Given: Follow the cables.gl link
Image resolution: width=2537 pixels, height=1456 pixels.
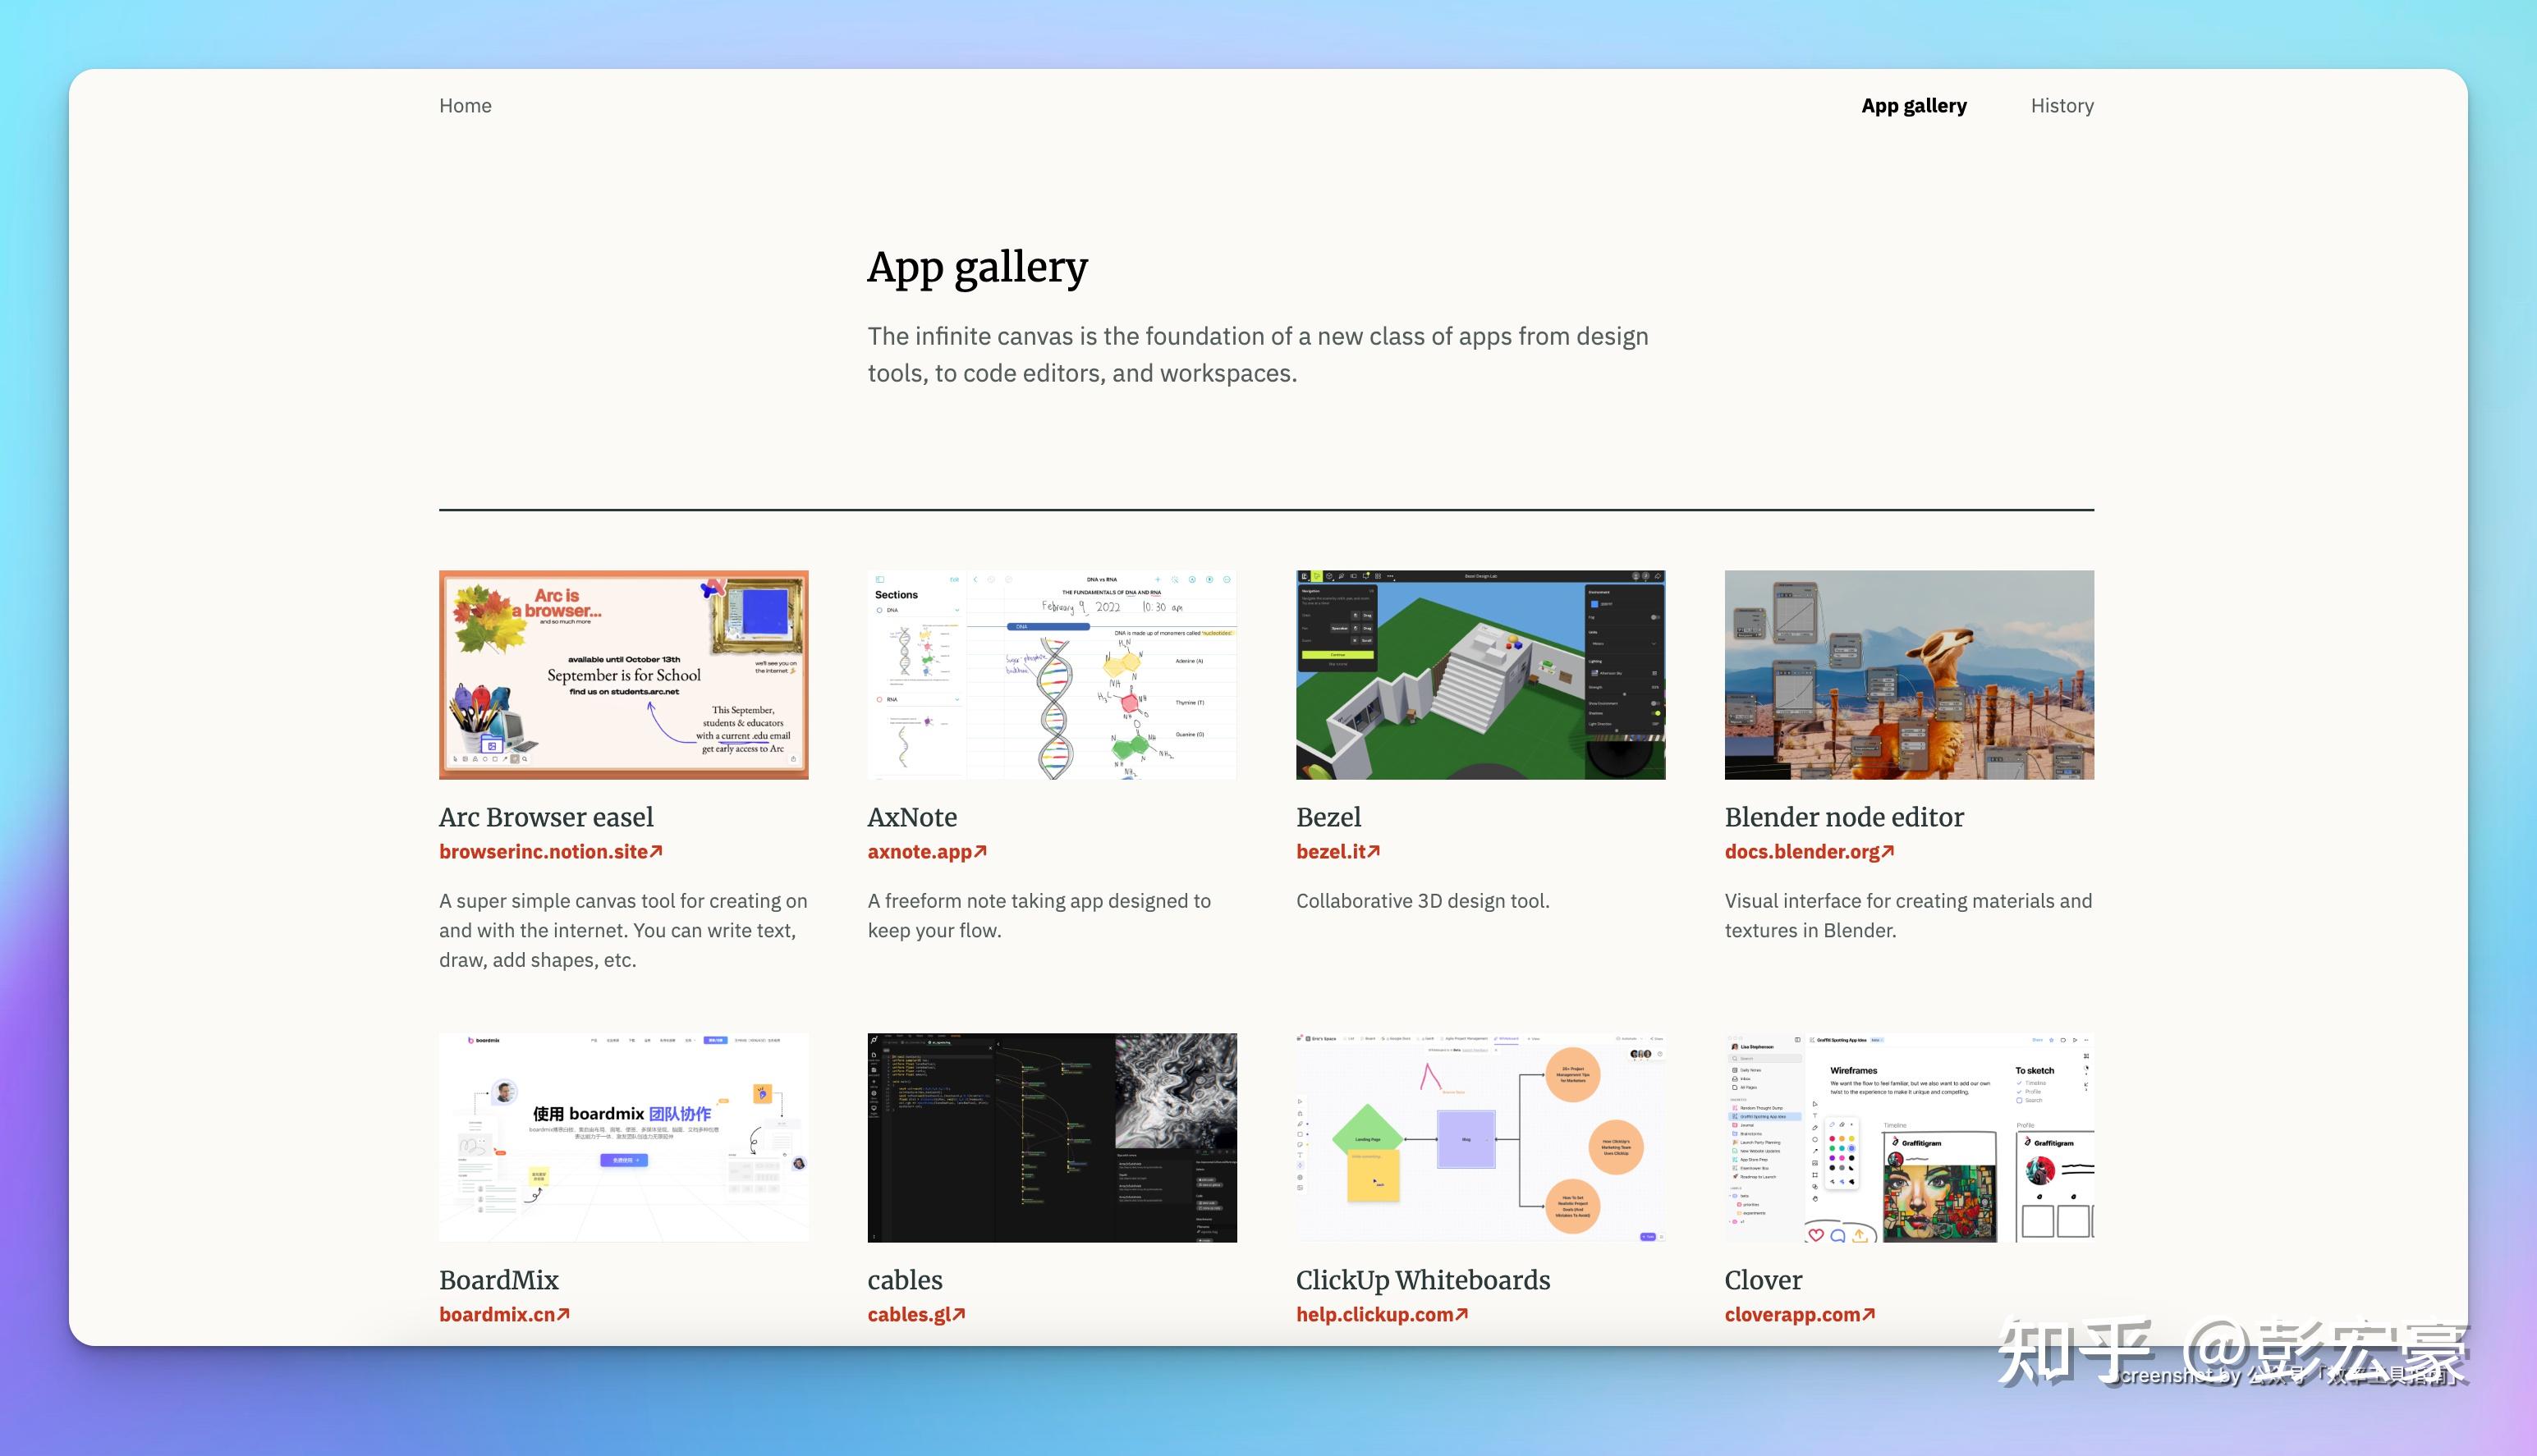Looking at the screenshot, I should [916, 1315].
